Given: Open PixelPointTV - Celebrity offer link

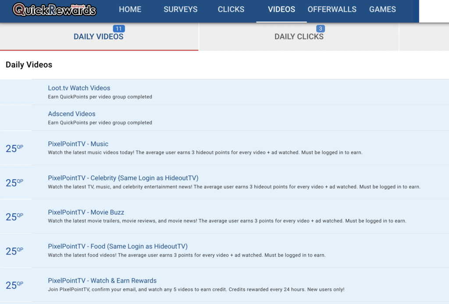Looking at the screenshot, I should point(123,178).
